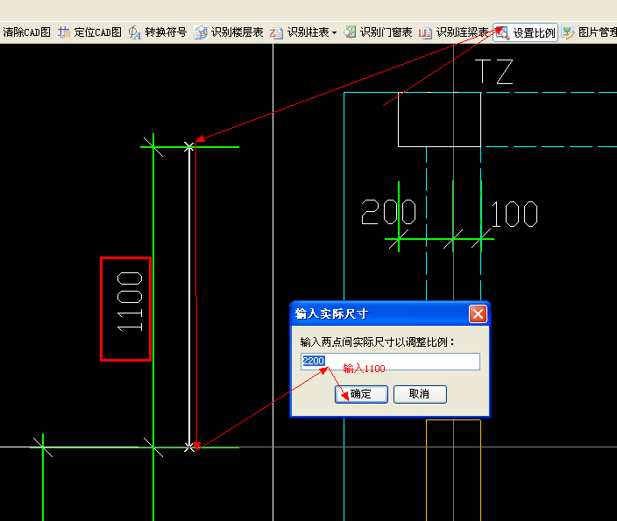Expand the 识别柱表 dropdown arrow
The image size is (617, 521).
[x=334, y=32]
